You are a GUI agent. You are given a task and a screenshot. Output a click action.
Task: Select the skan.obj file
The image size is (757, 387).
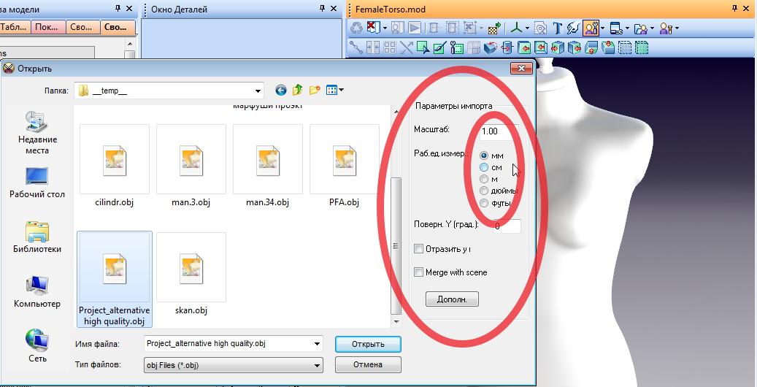(x=191, y=275)
